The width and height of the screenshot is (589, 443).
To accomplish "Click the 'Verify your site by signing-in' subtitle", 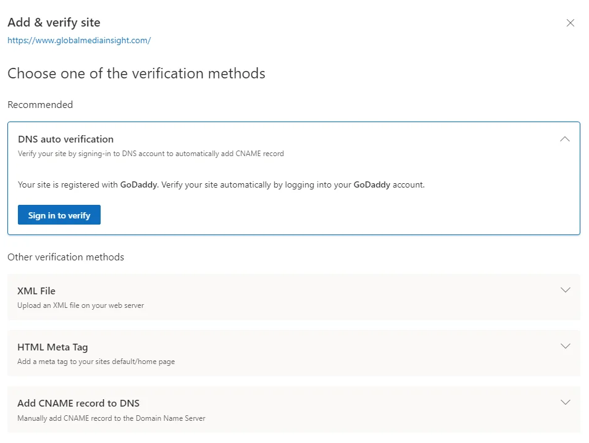I will 151,154.
